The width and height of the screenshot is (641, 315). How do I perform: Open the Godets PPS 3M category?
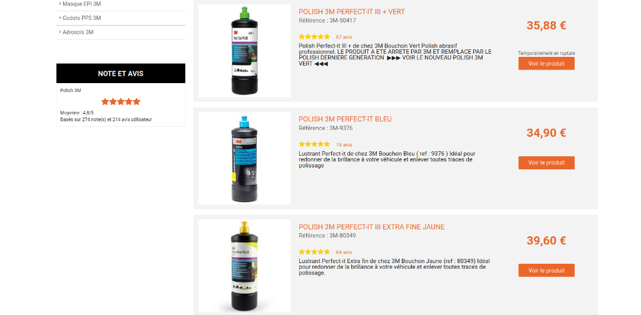pos(82,18)
